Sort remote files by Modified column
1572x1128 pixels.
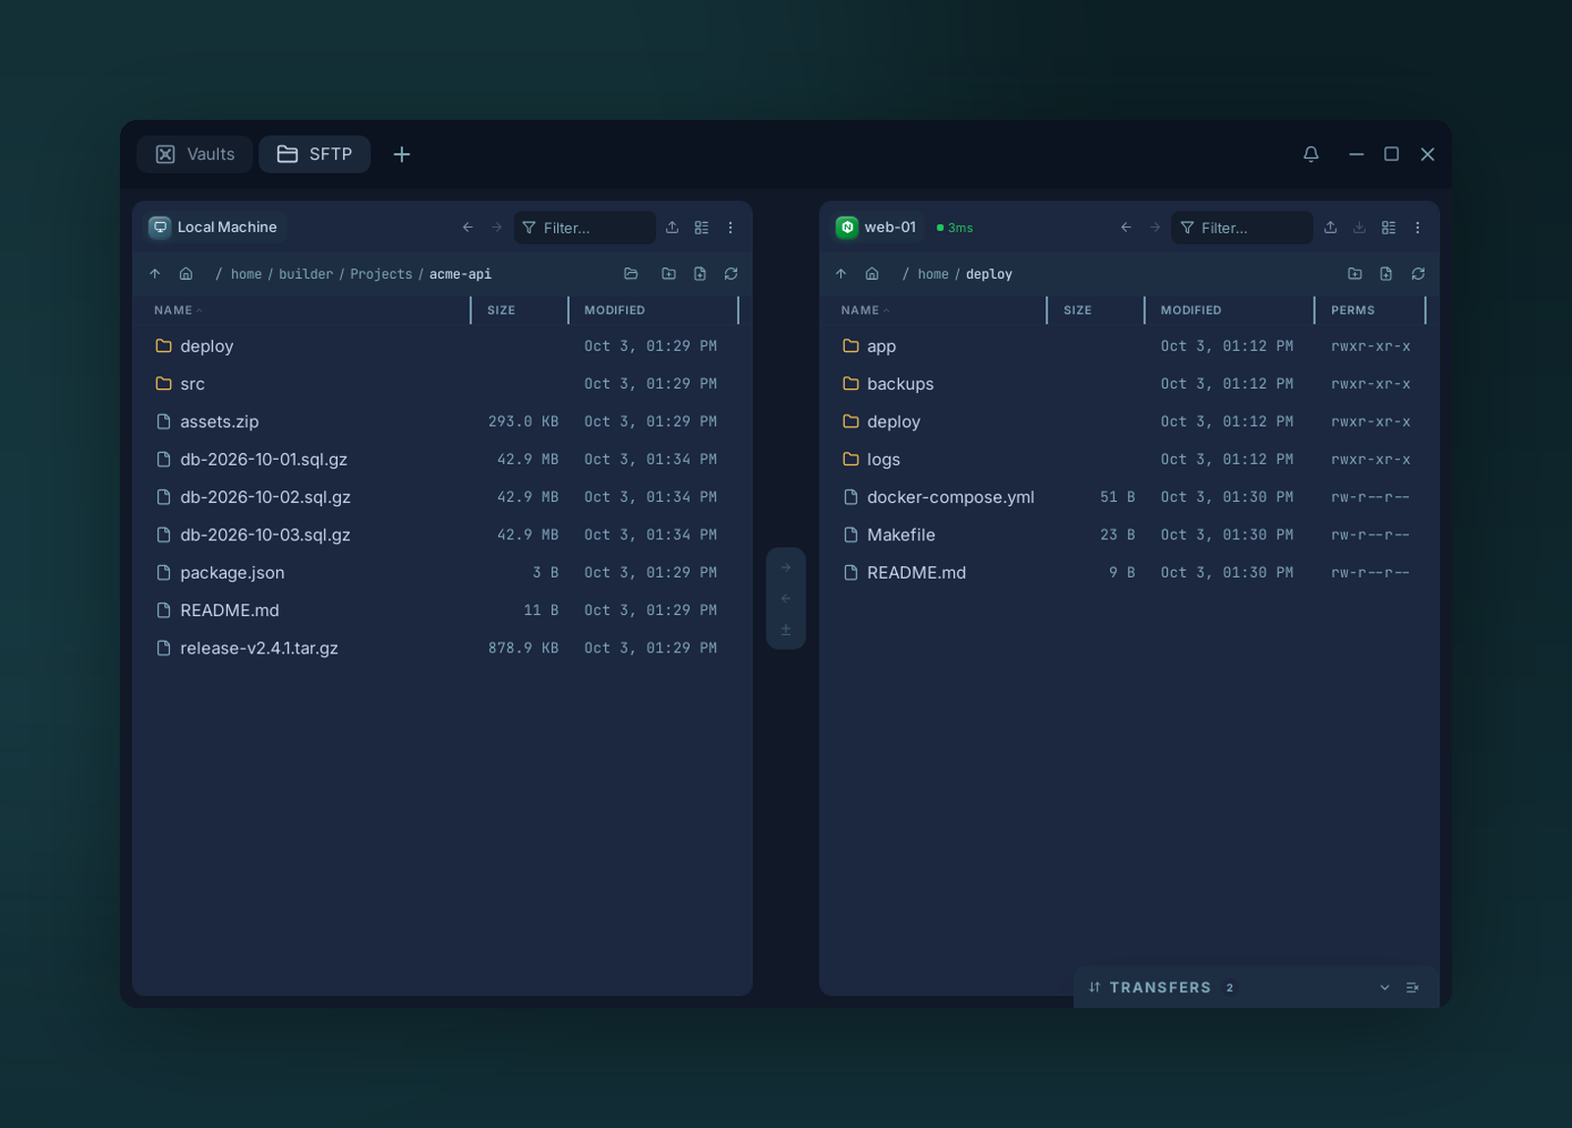[1191, 310]
